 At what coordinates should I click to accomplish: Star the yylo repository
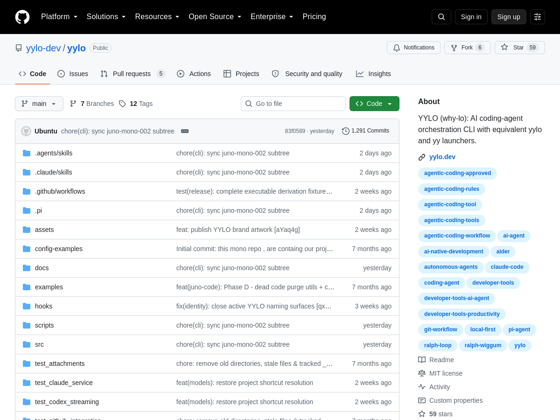(520, 48)
